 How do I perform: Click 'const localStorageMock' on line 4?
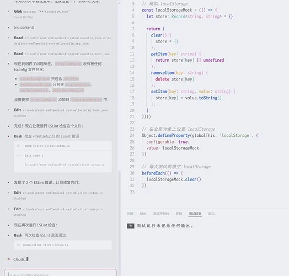(167, 10)
